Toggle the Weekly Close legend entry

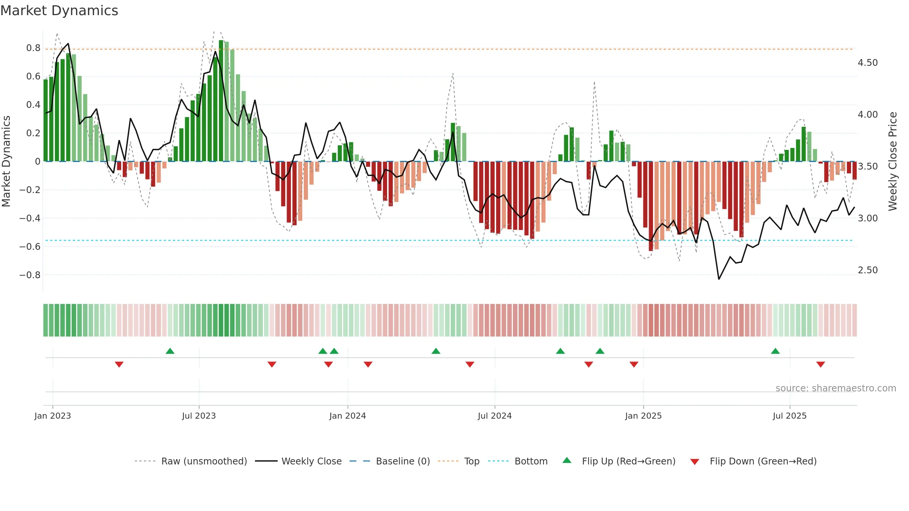tap(298, 461)
